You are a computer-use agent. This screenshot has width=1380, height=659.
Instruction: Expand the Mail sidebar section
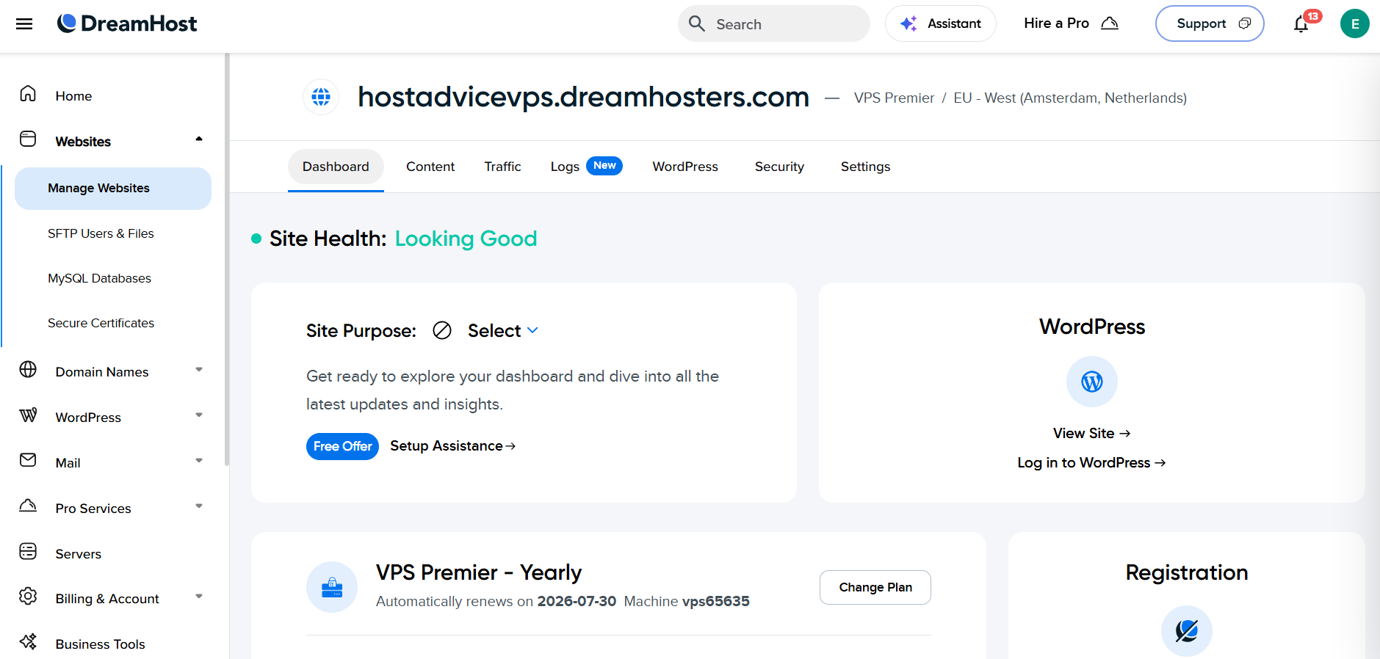[198, 461]
